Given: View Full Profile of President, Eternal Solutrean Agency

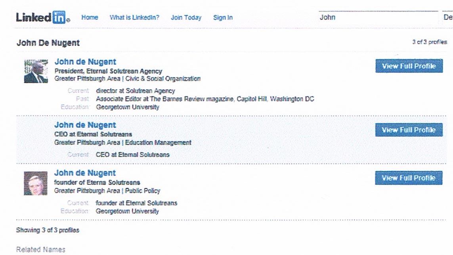Looking at the screenshot, I should pos(409,66).
